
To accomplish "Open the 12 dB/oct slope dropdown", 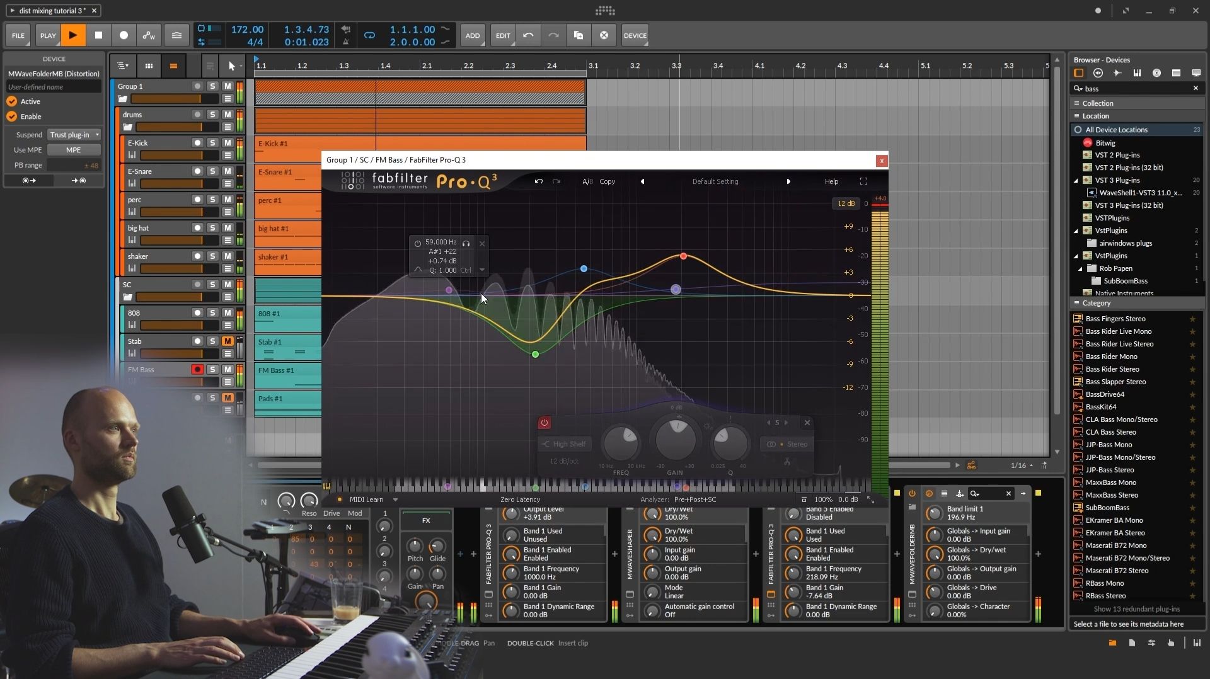I will (564, 461).
